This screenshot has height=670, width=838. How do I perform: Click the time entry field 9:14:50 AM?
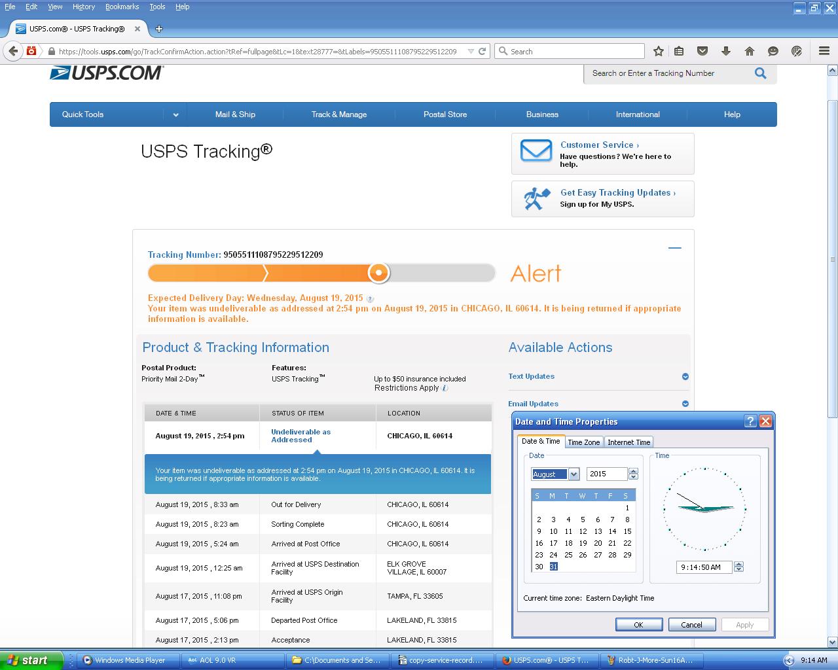(704, 567)
